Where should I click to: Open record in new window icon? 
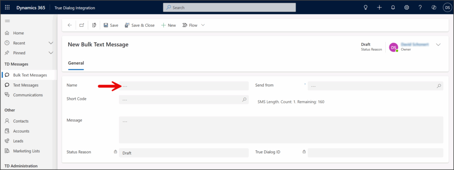coord(82,25)
